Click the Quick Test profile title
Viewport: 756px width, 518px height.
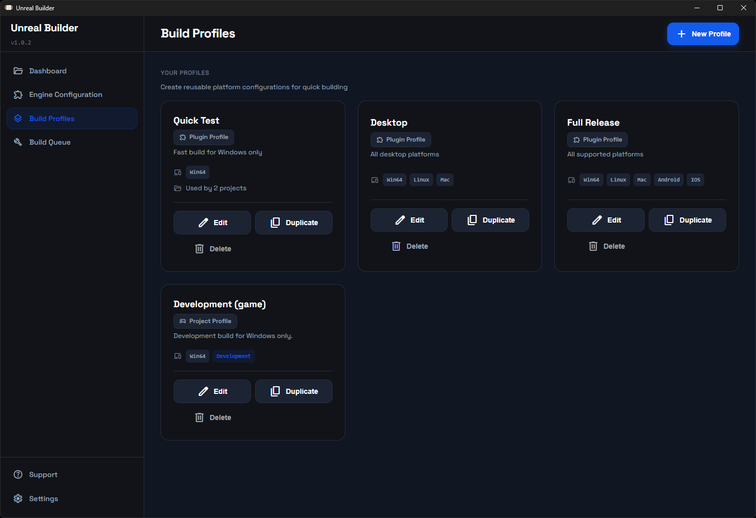point(196,121)
